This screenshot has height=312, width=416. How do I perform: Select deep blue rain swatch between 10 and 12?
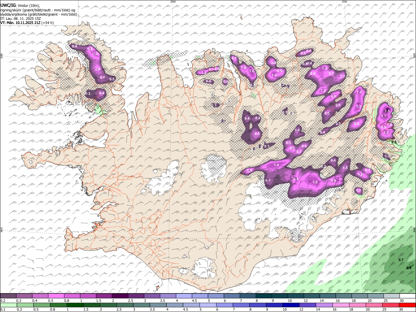(x=291, y=305)
